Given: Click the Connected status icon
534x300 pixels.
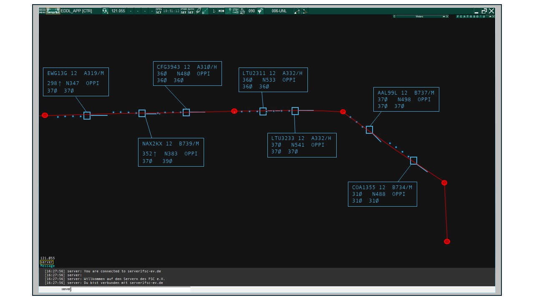Looking at the screenshot, I should (x=53, y=11).
